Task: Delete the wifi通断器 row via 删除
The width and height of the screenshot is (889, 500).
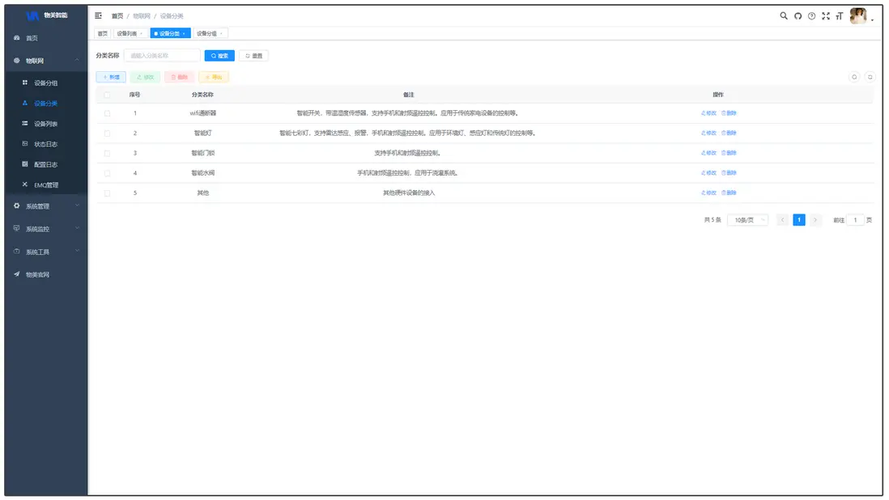Action: [x=729, y=113]
